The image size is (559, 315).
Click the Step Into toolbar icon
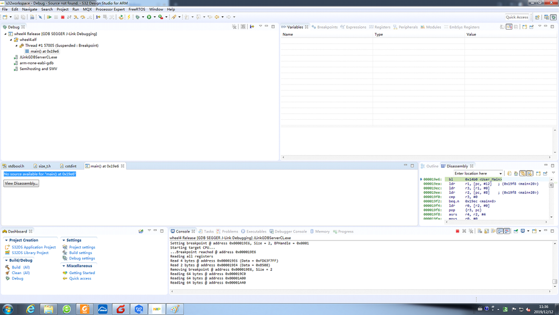[76, 17]
